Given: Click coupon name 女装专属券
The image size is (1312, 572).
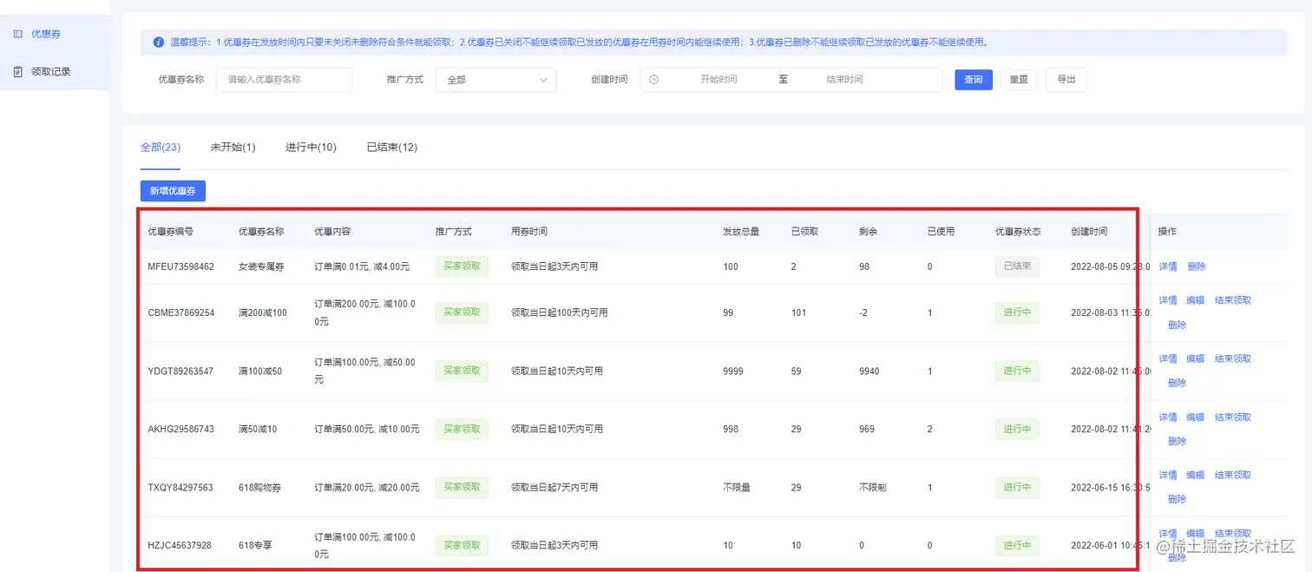Looking at the screenshot, I should [261, 266].
